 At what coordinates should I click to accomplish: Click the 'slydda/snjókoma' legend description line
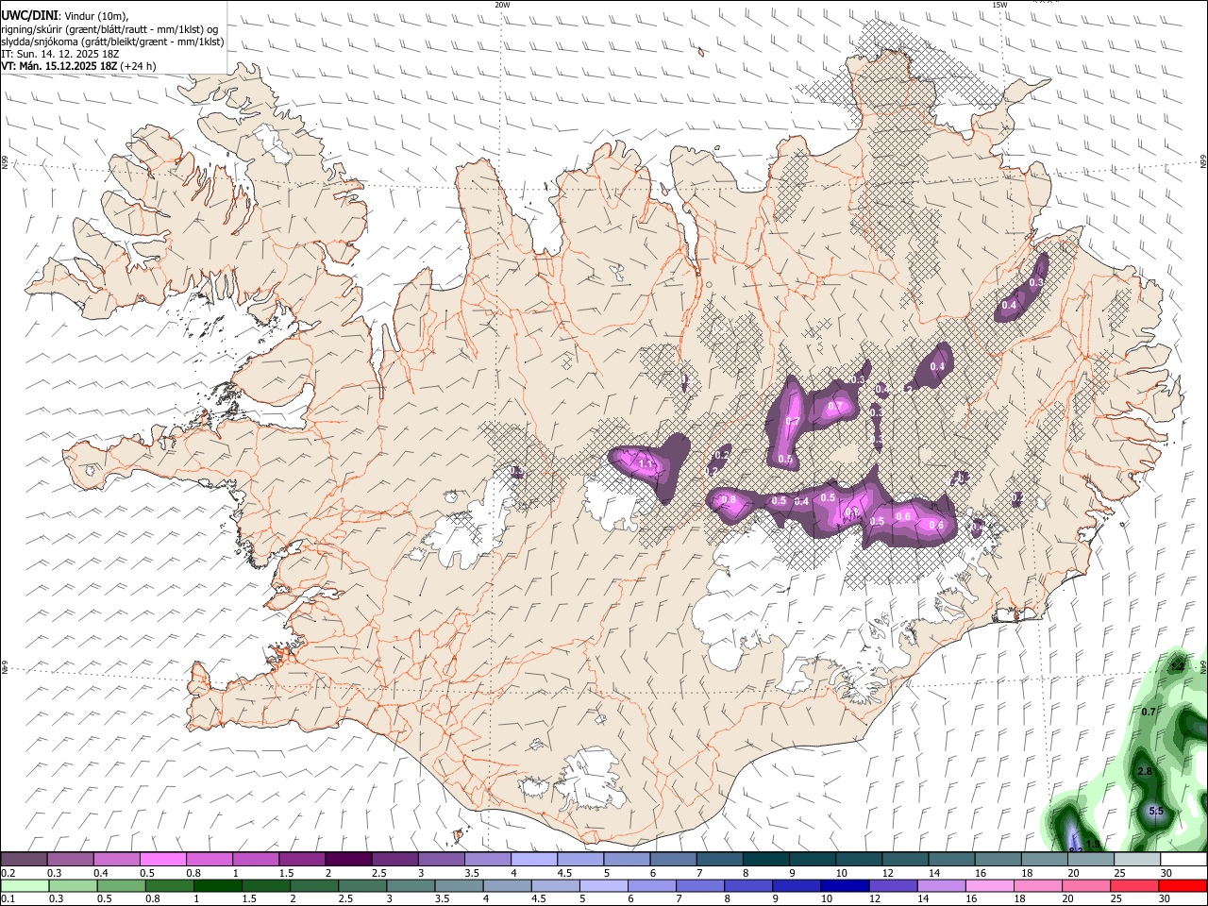(112, 42)
